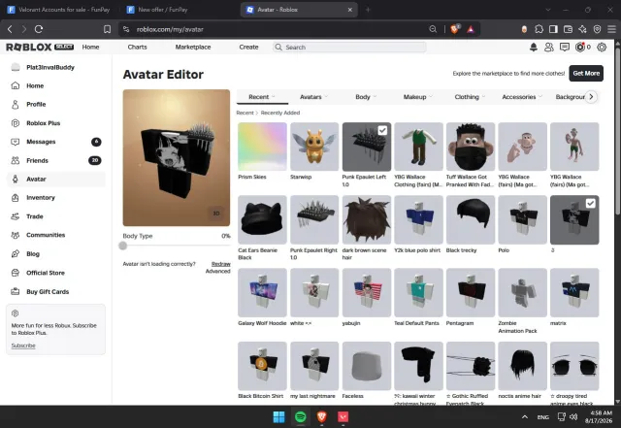Screen dimensions: 621x428
Task: Open the Brave Shields lion icon
Action: coord(455,29)
